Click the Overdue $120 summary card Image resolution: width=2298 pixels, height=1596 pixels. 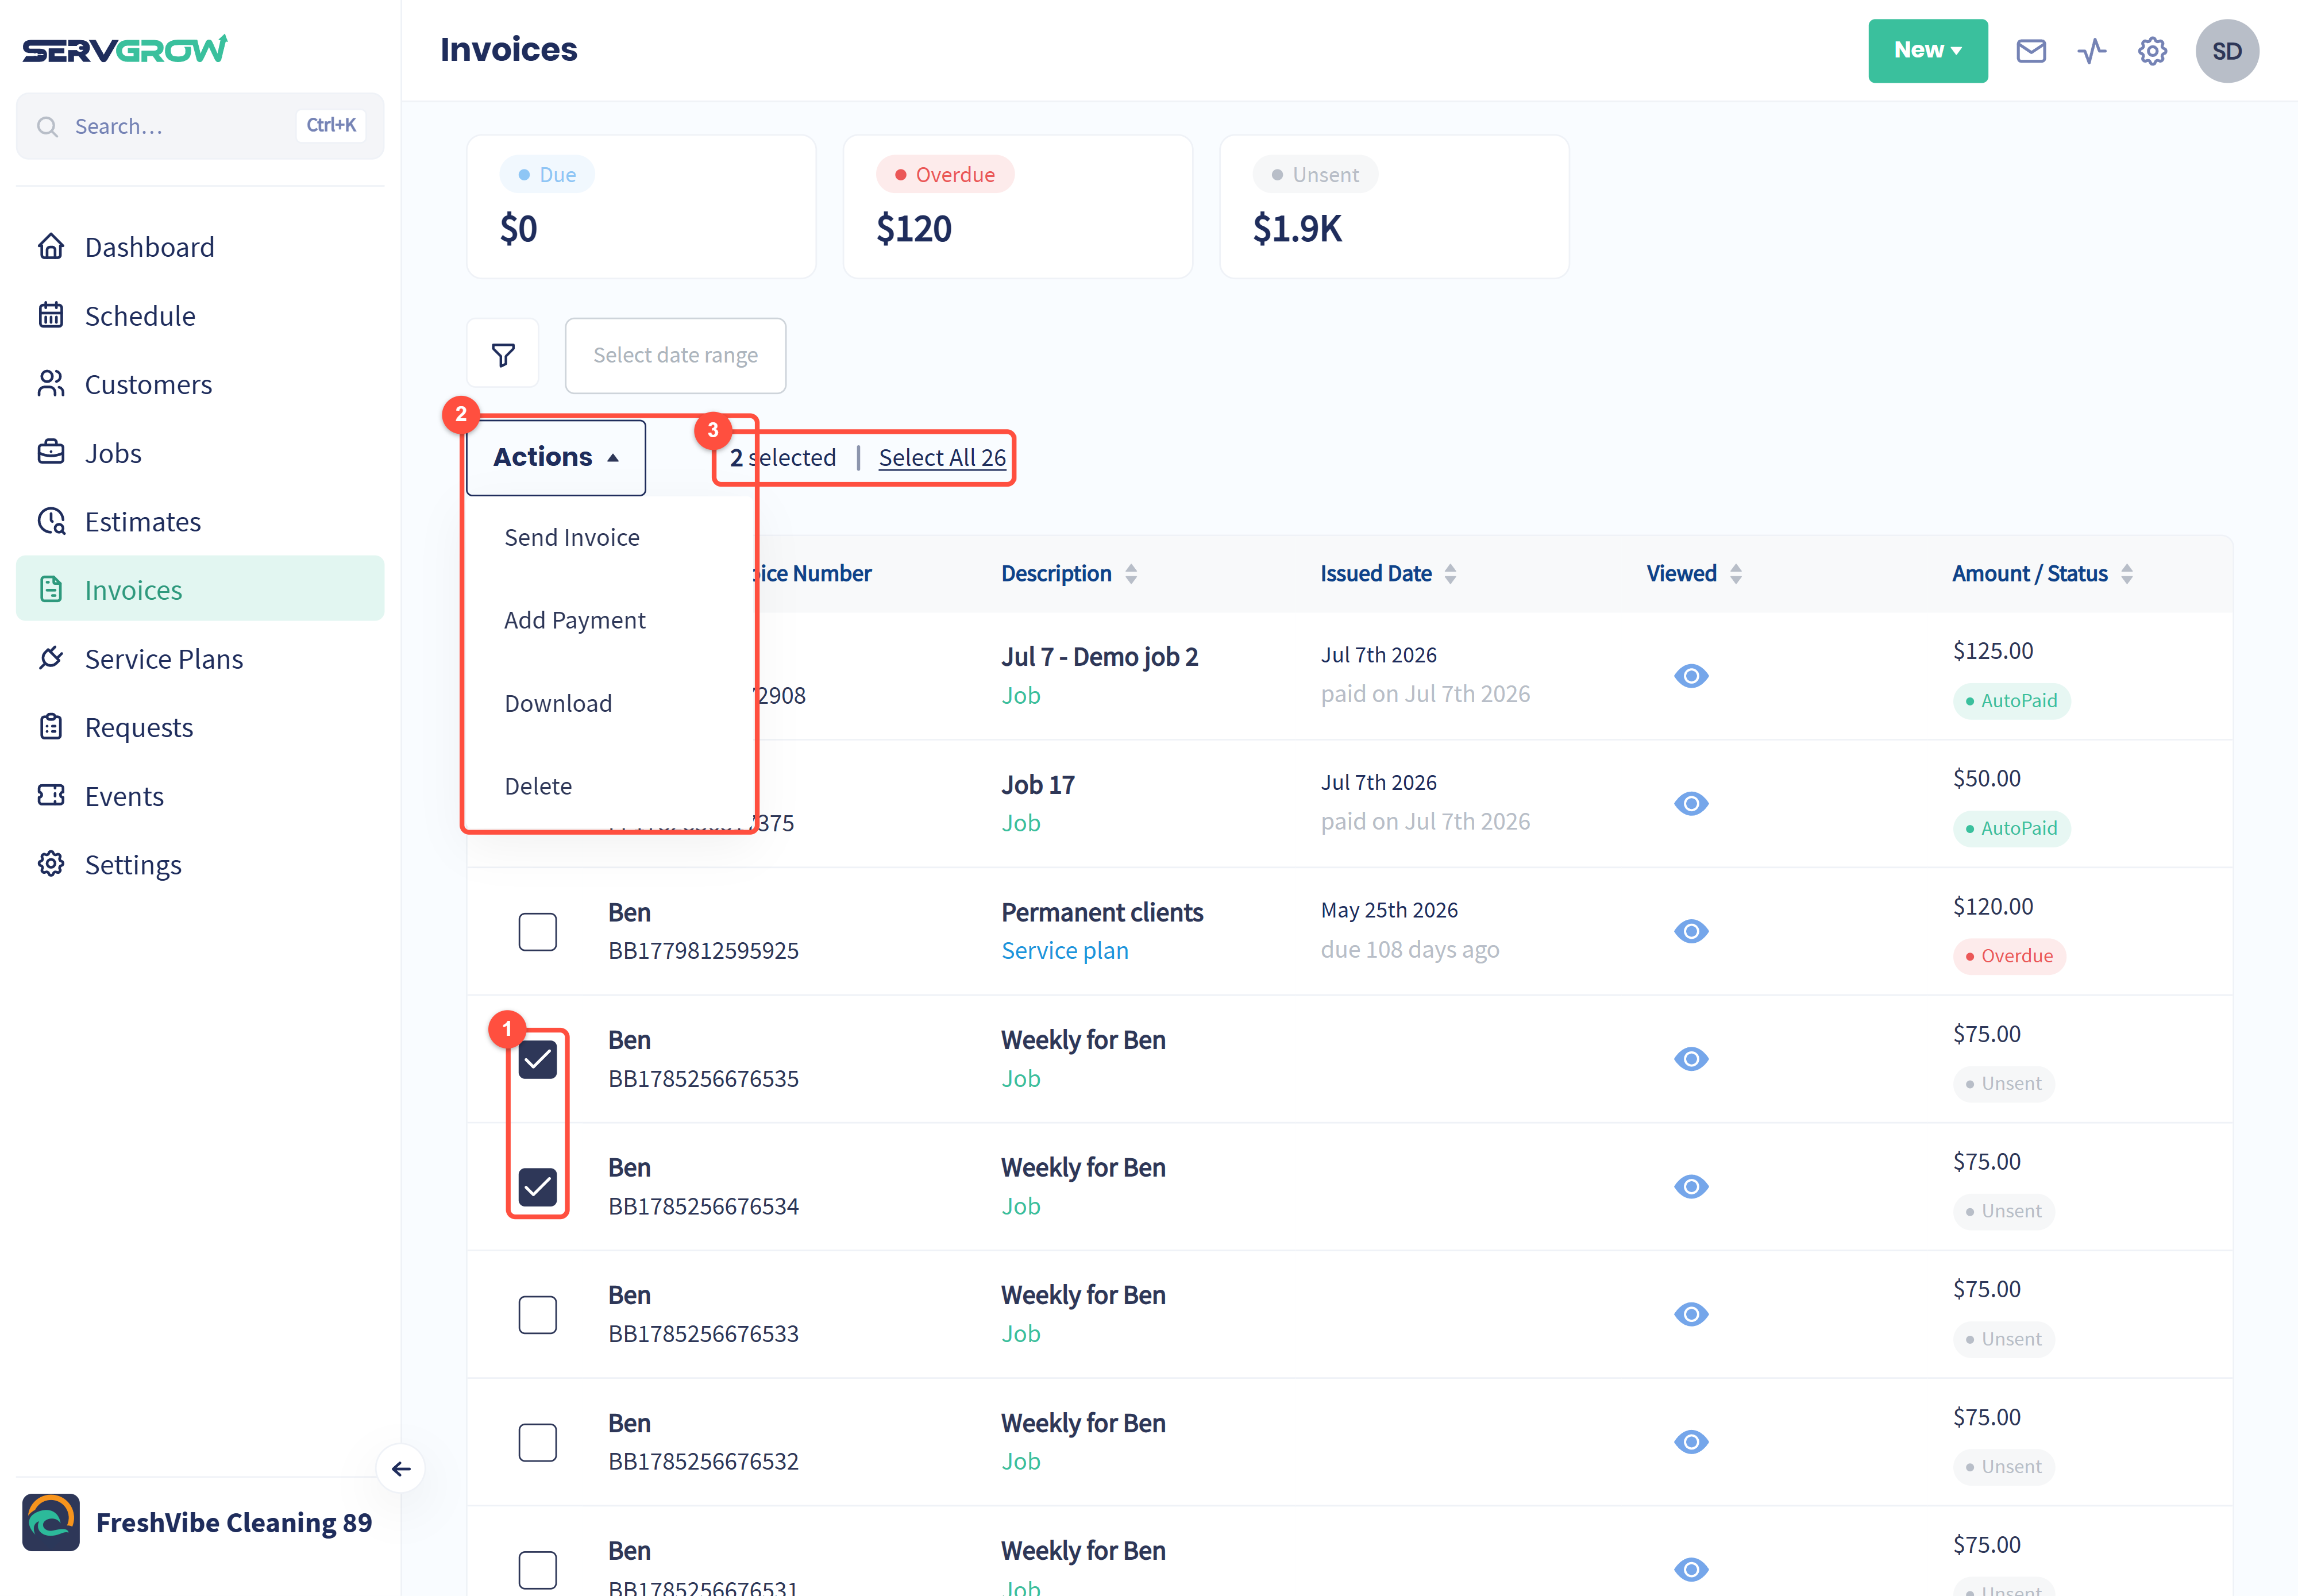pyautogui.click(x=1017, y=207)
